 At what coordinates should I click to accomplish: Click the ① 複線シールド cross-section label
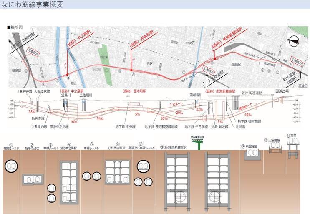tap(11, 146)
